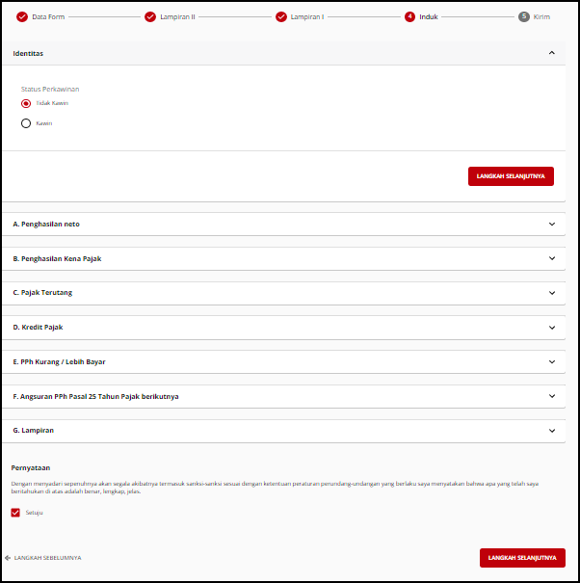580x583 pixels.
Task: Click the step 4 Induk number icon
Action: click(410, 16)
